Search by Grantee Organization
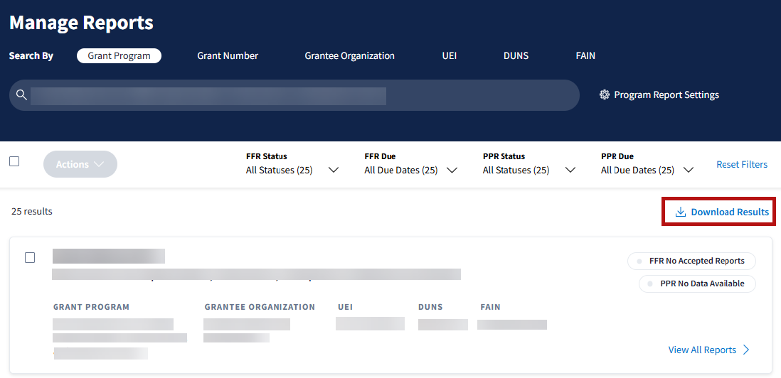Viewport: 781px width, 378px height. 349,55
